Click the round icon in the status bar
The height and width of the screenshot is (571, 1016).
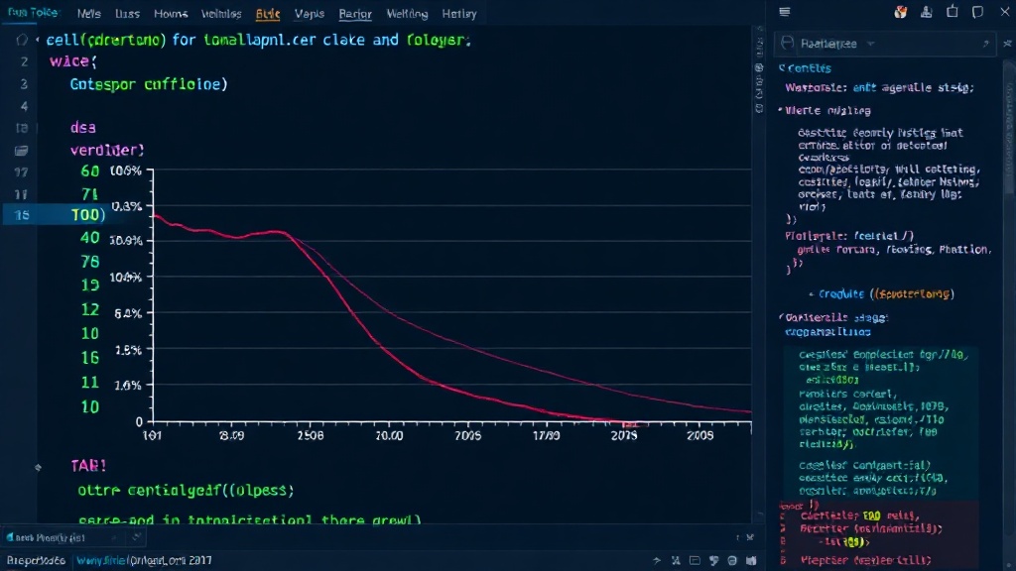(x=732, y=561)
